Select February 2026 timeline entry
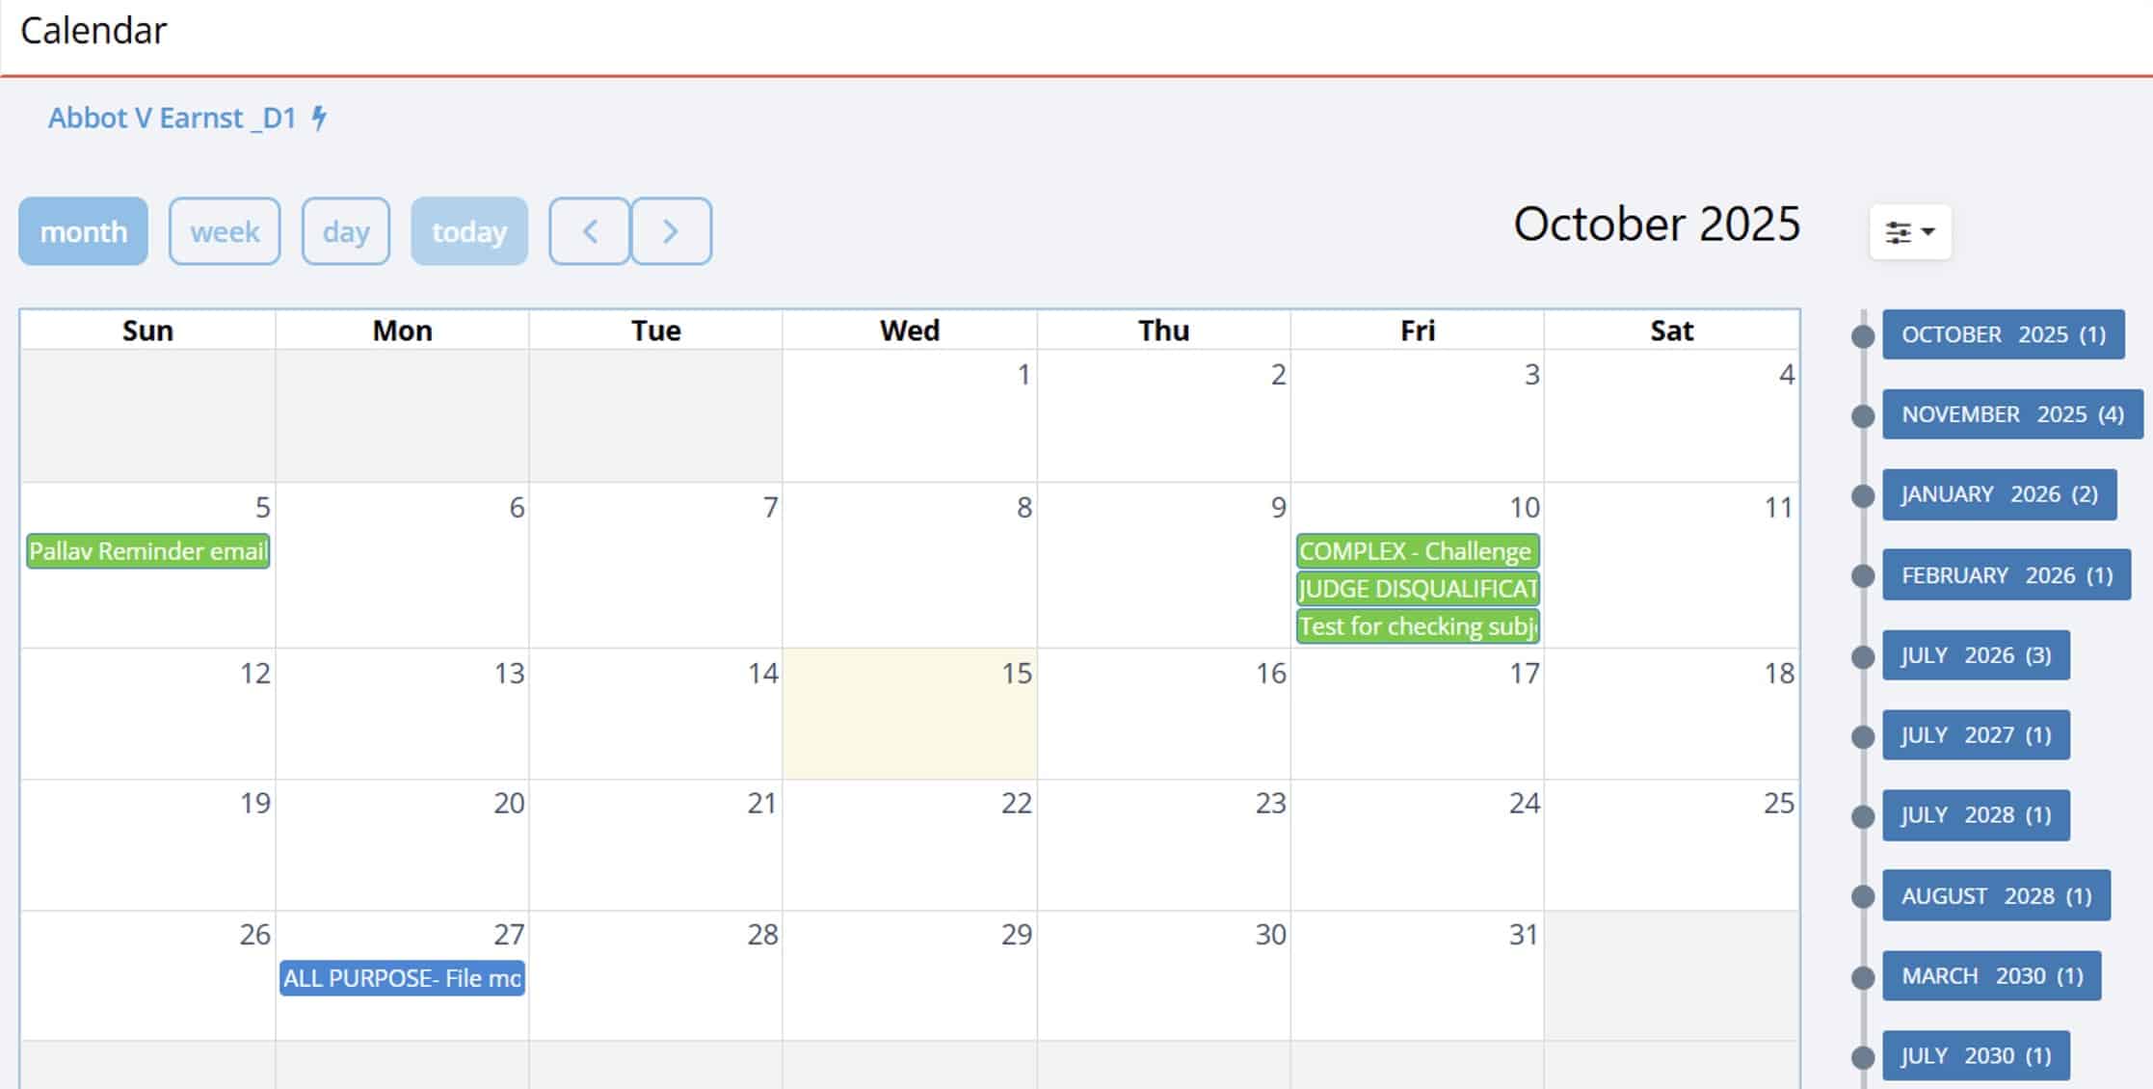Image resolution: width=2153 pixels, height=1089 pixels. pyautogui.click(x=2007, y=575)
